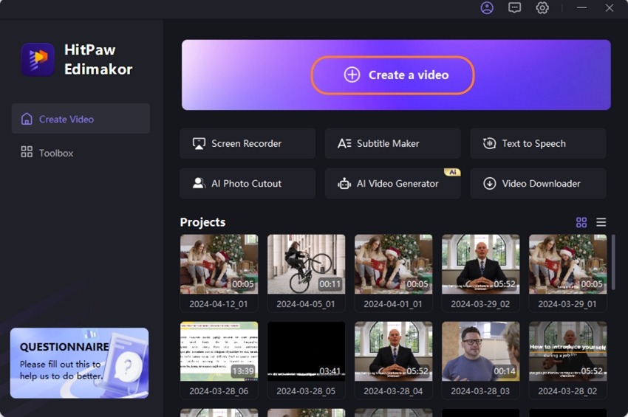Open the user account profile icon
628x417 pixels.
(487, 7)
